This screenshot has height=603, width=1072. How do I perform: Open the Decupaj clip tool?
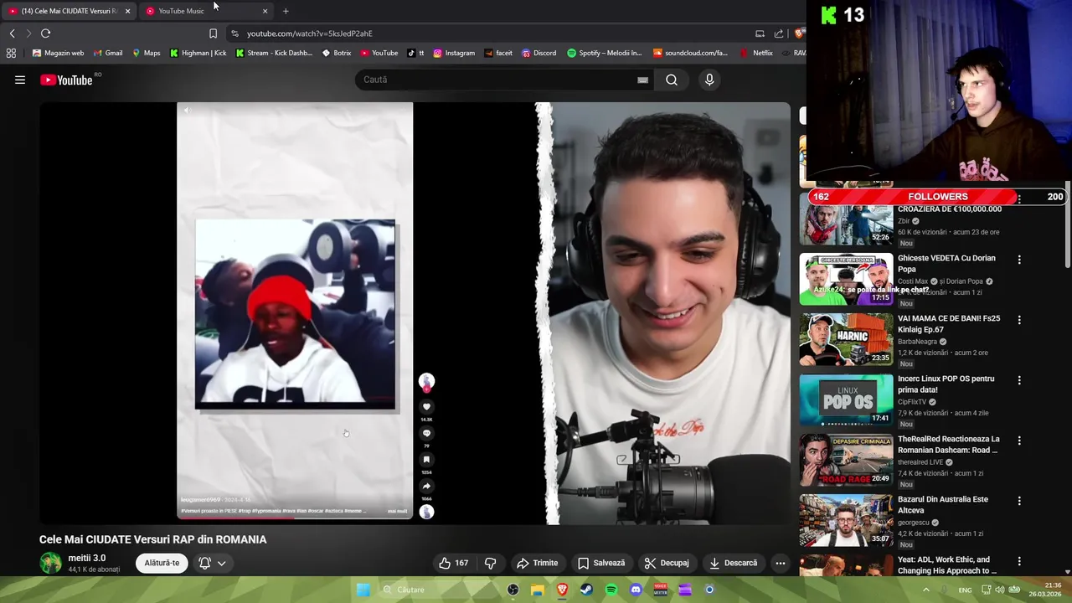point(666,563)
